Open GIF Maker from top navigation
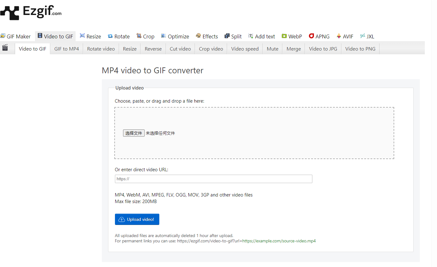This screenshot has width=437, height=267. tap(16, 36)
